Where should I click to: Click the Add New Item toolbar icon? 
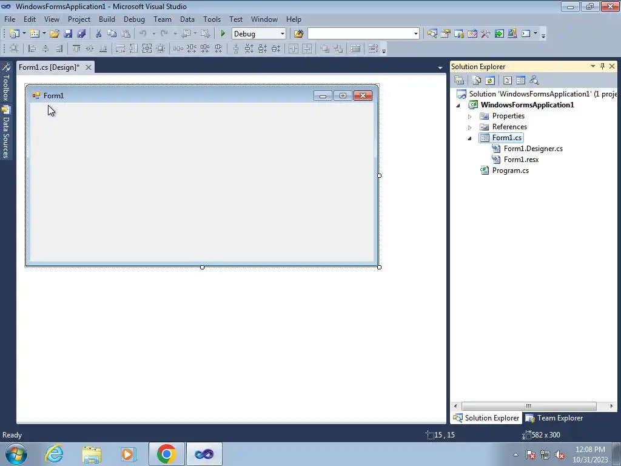[x=34, y=34]
